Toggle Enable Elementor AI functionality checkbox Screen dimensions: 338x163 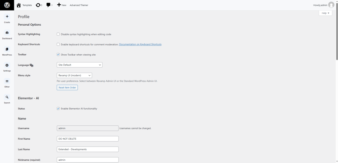tap(58, 109)
